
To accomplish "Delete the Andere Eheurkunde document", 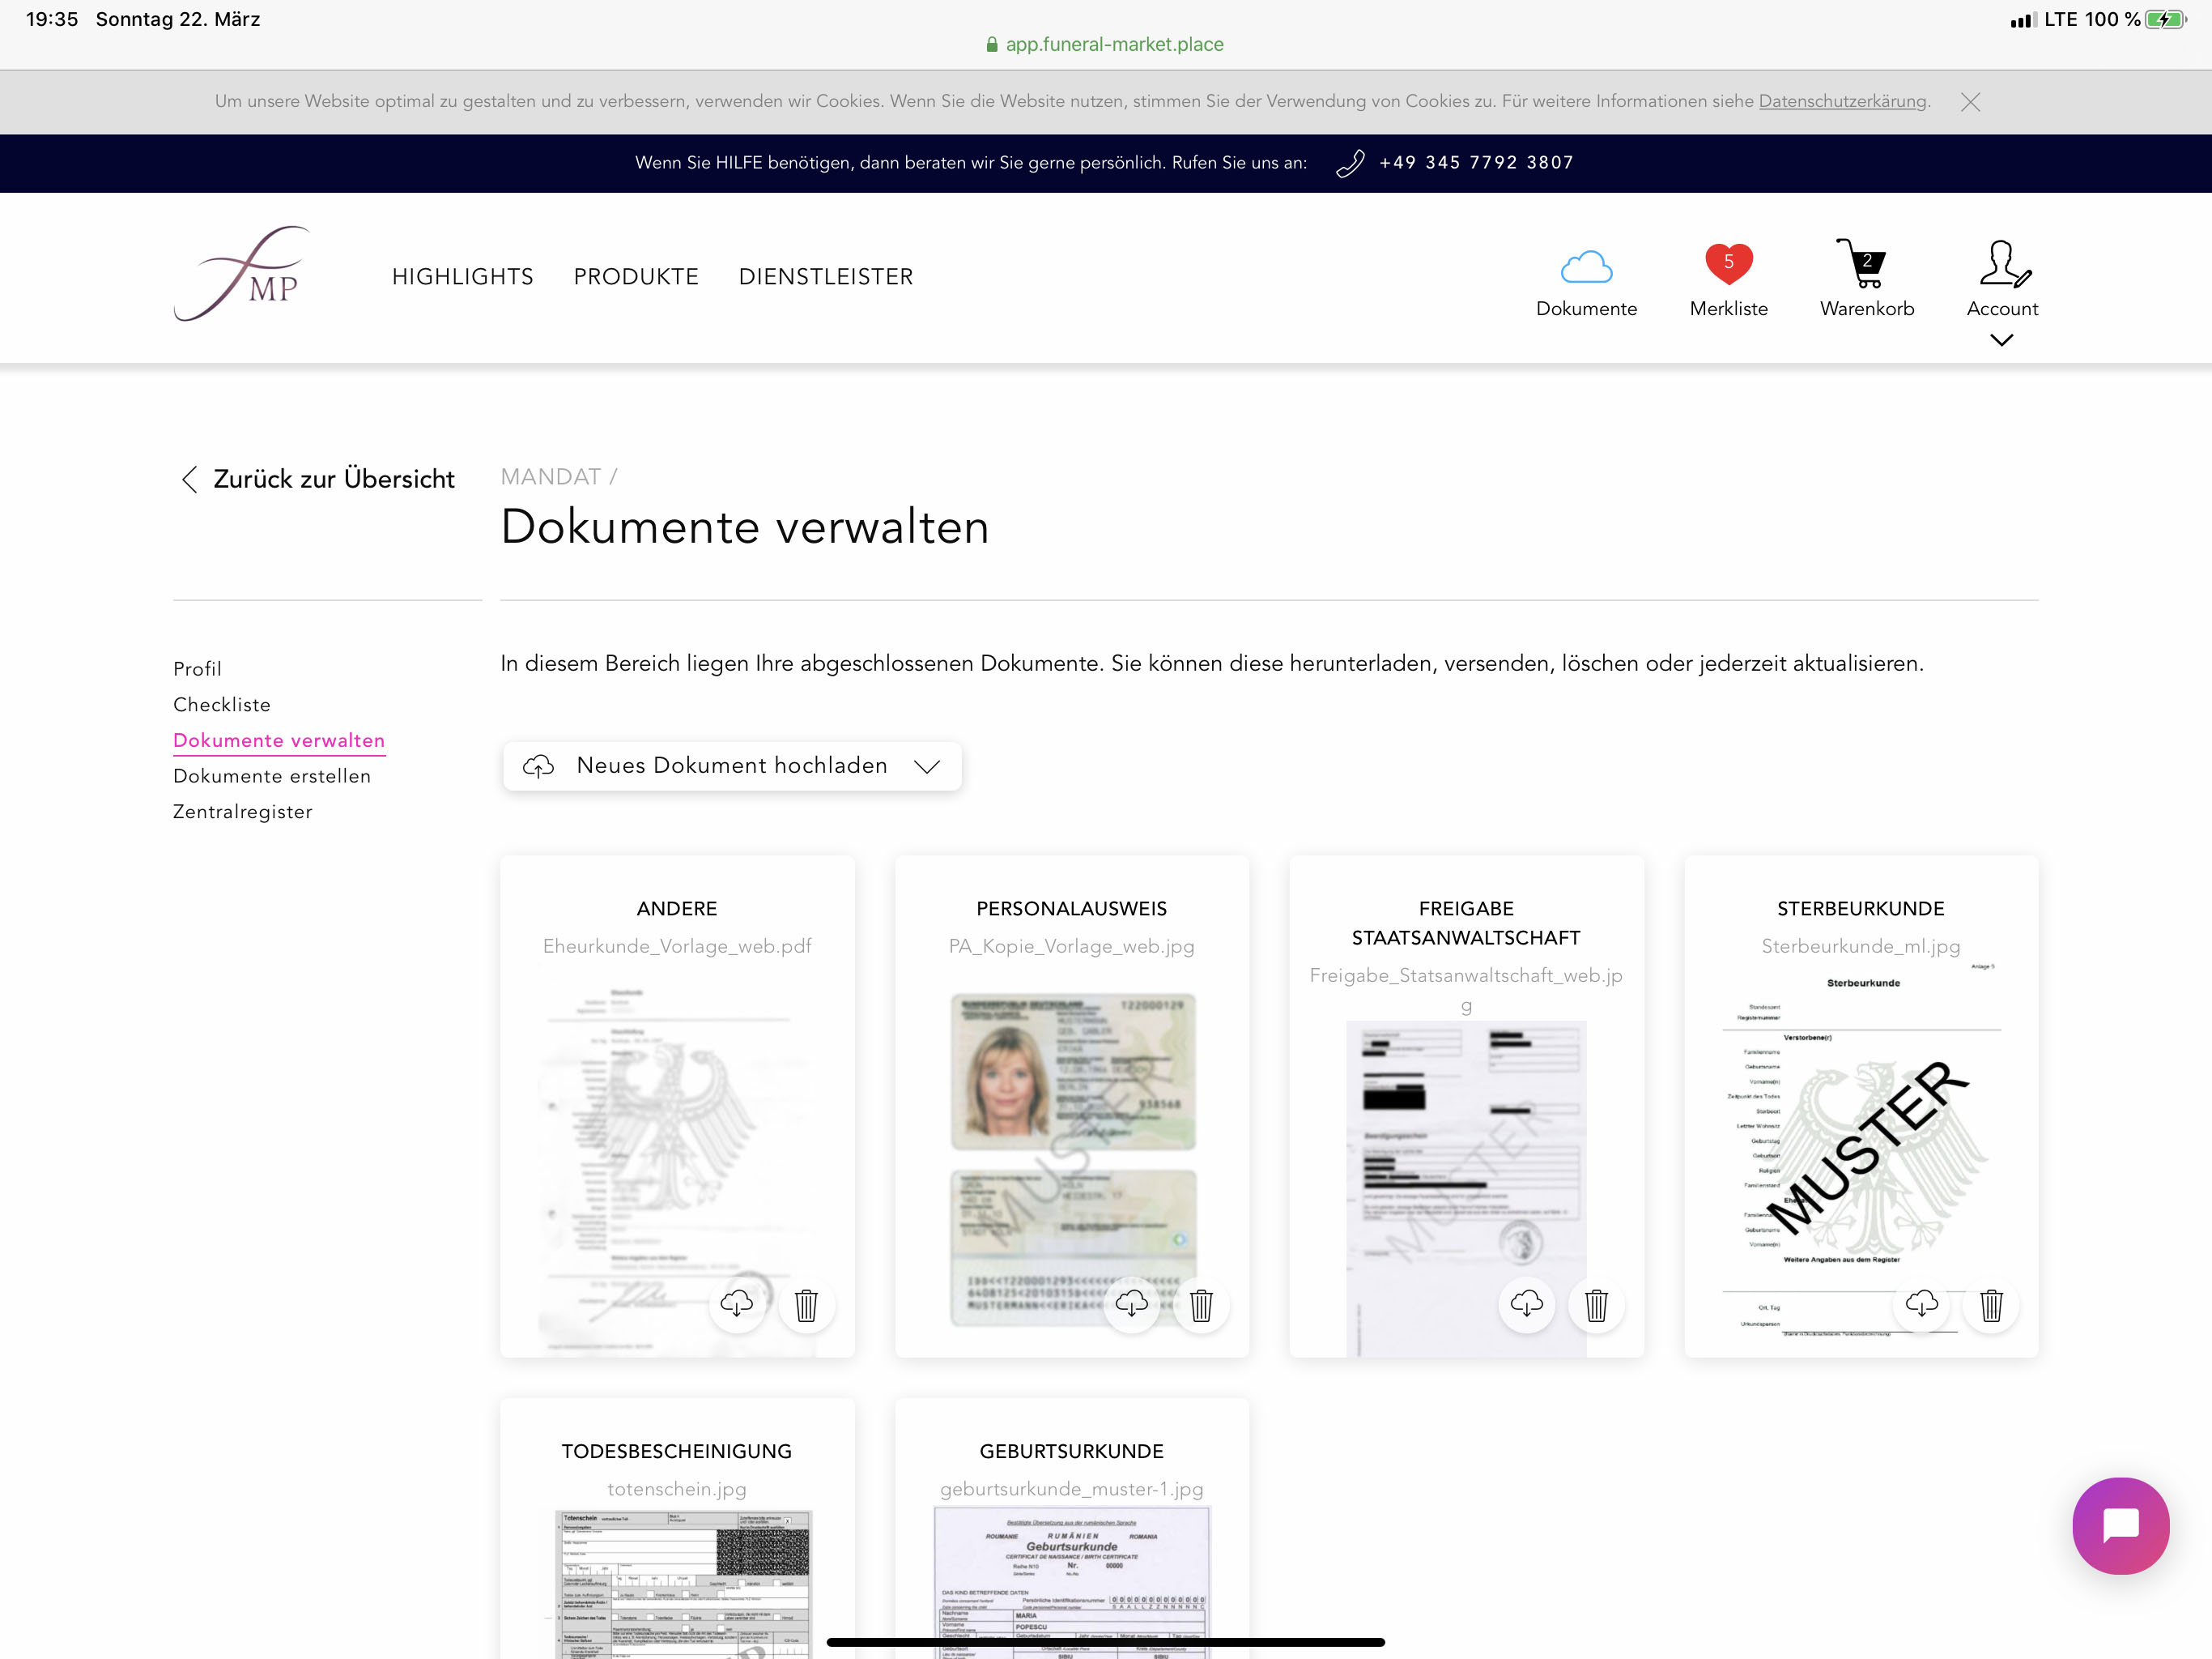I will pos(806,1303).
